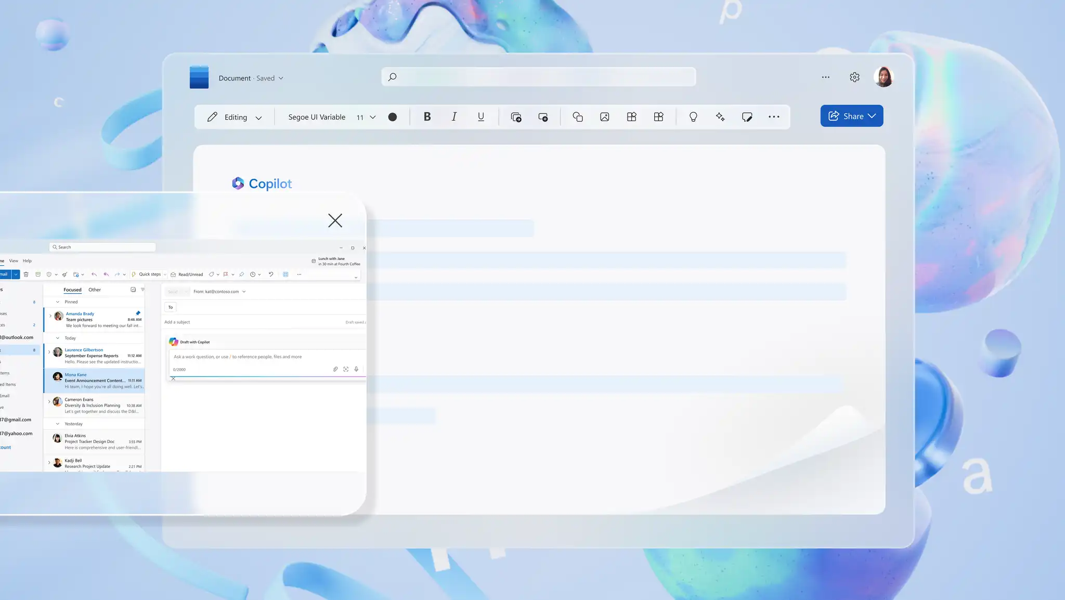Open Quick steps in Outlook toolbar
The width and height of the screenshot is (1065, 600).
tap(149, 275)
